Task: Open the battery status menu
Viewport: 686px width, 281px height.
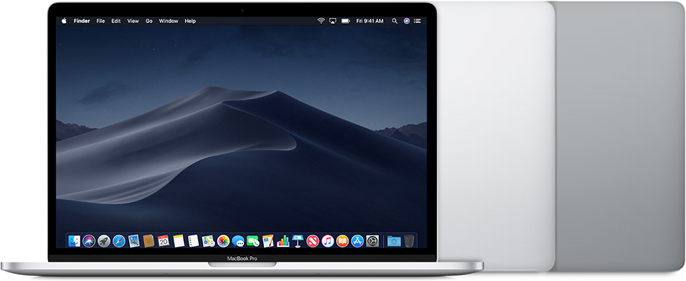Action: [x=345, y=21]
